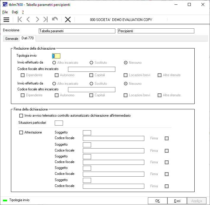Click the OK button
The width and height of the screenshot is (210, 205).
coord(157,201)
